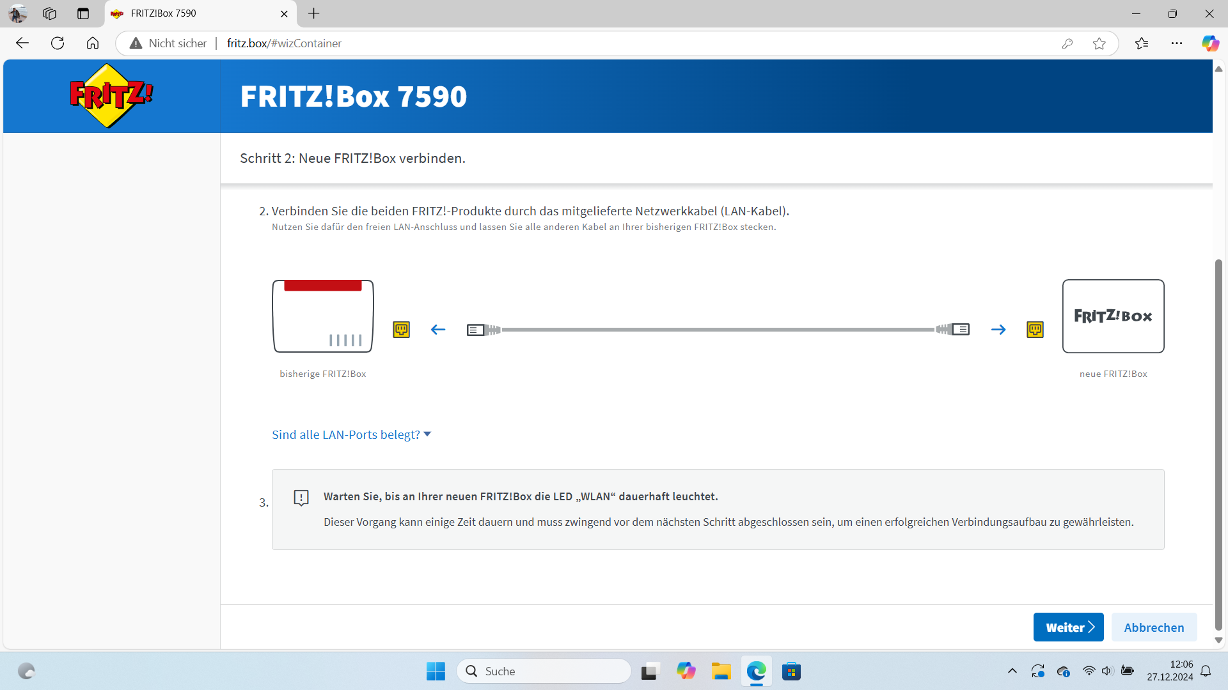Click the address bar URL field
Image resolution: width=1228 pixels, height=690 pixels.
pos(576,43)
